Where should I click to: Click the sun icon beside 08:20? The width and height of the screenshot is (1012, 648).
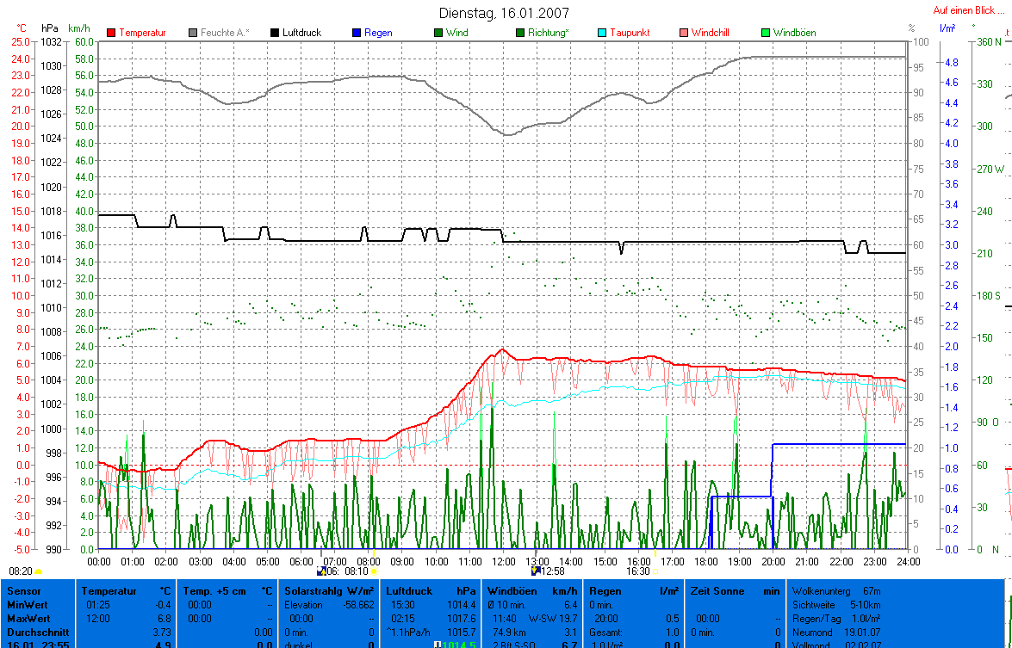pyautogui.click(x=39, y=571)
